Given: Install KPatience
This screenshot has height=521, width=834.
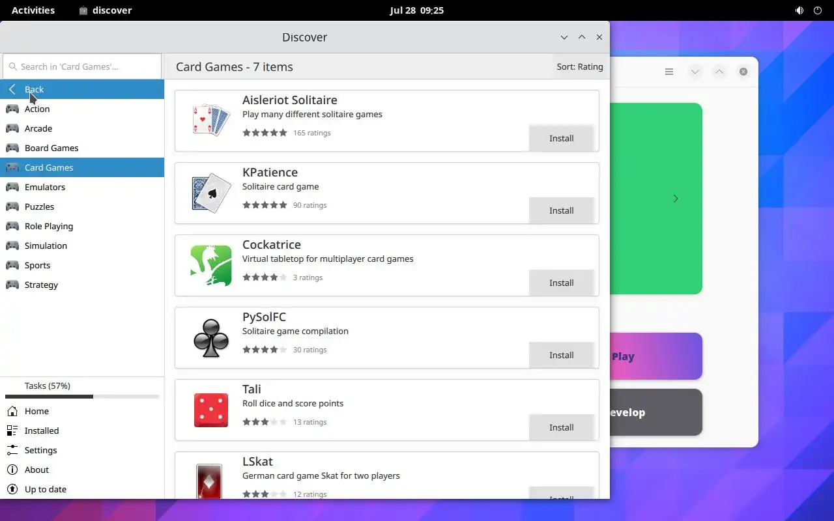Looking at the screenshot, I should (x=561, y=210).
